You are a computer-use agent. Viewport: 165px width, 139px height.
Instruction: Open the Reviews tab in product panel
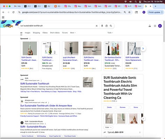tap(123, 107)
